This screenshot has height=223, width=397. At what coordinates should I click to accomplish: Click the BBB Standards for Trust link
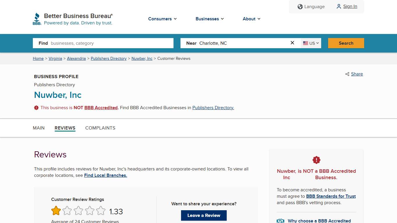(x=331, y=196)
